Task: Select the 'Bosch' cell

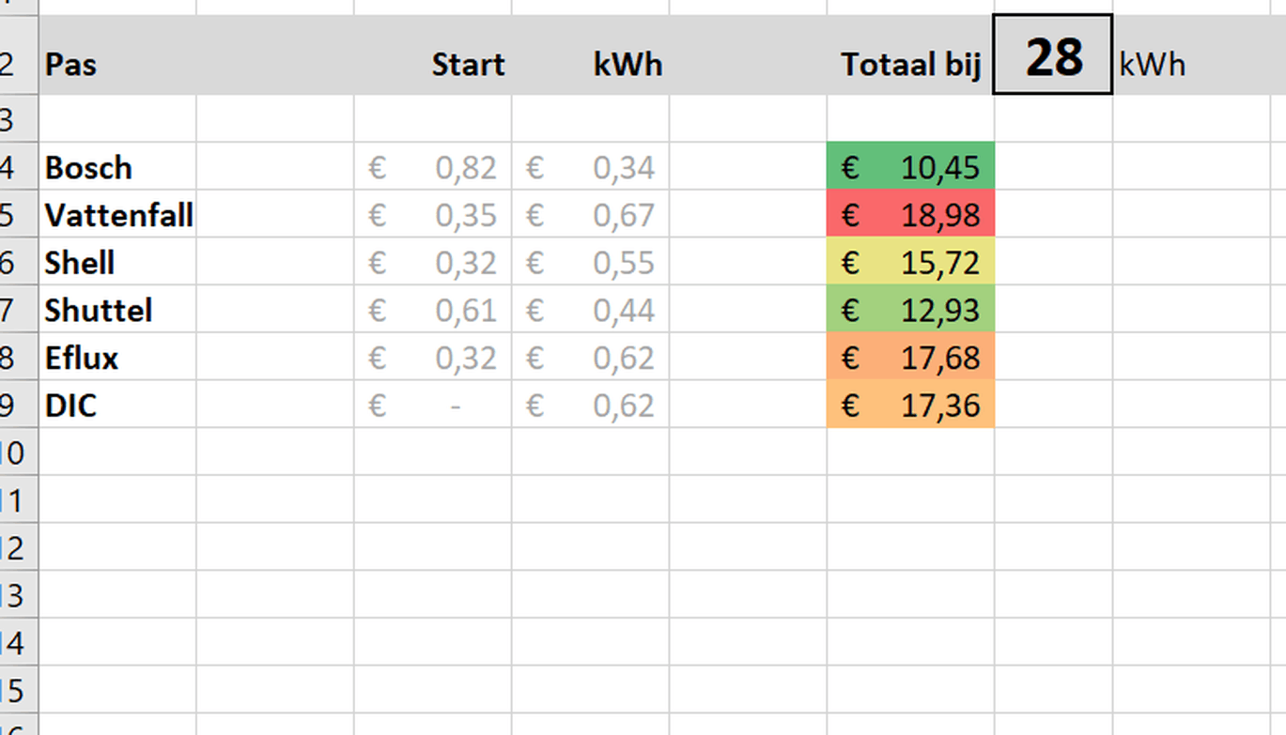Action: coord(117,167)
